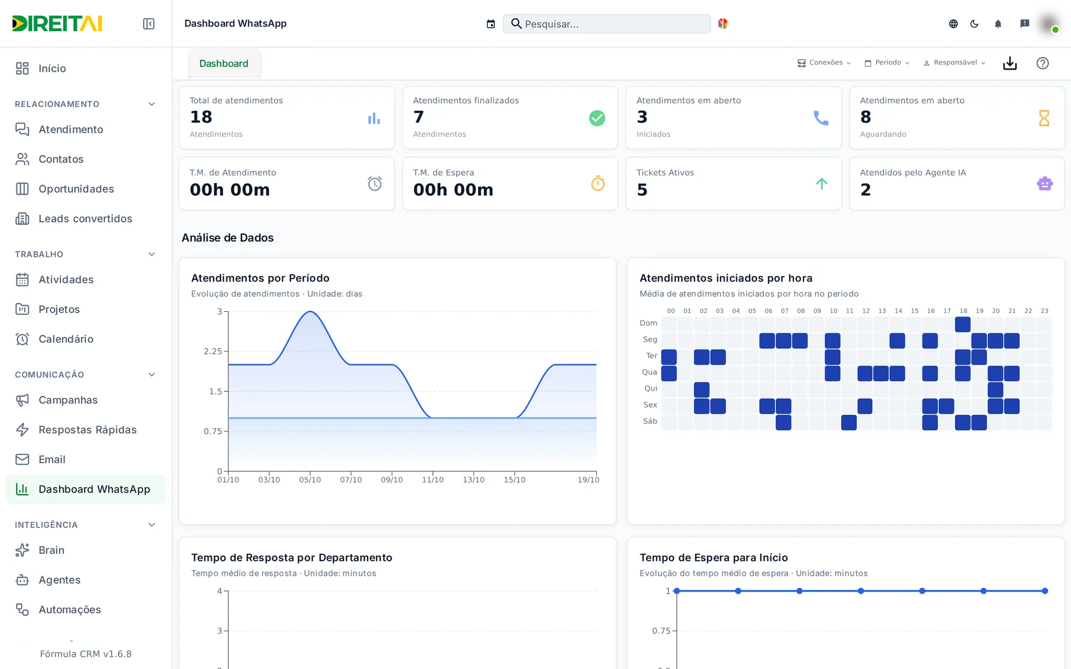Open the feedback message icon
Viewport: 1071px width, 669px height.
(1025, 23)
